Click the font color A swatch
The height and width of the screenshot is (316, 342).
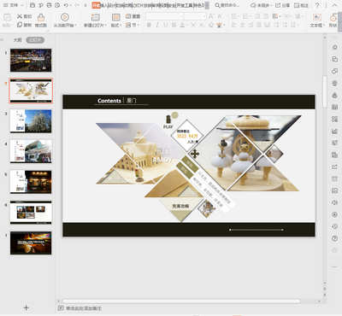point(182,25)
